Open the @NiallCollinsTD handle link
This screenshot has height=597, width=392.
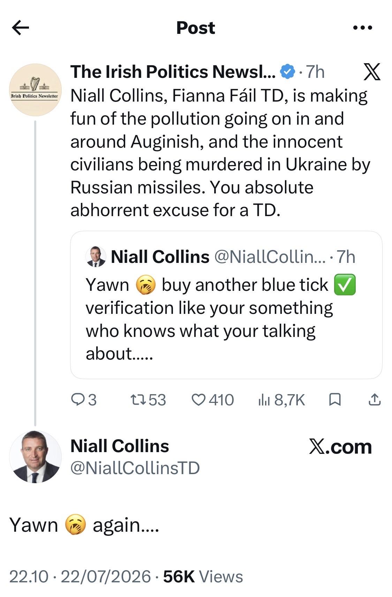135,468
